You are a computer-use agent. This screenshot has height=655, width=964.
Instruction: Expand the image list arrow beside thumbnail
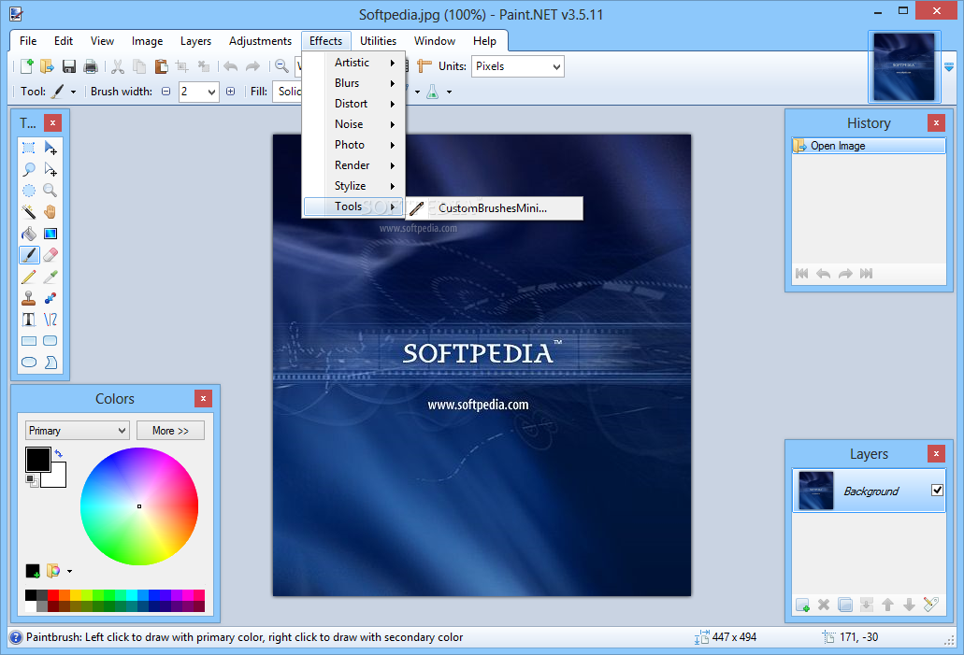click(949, 66)
